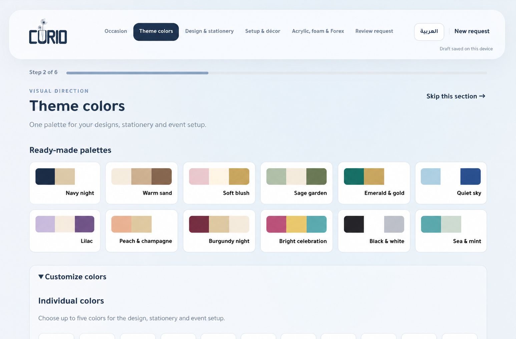Open the Occasion step tab

click(x=116, y=31)
